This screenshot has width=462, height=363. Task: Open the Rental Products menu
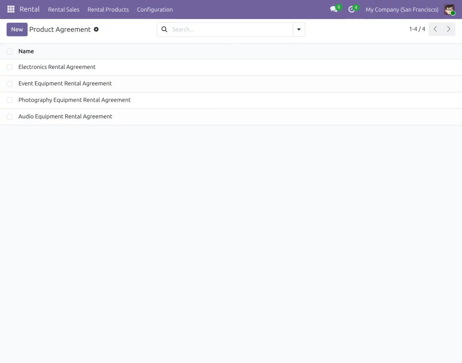[108, 9]
